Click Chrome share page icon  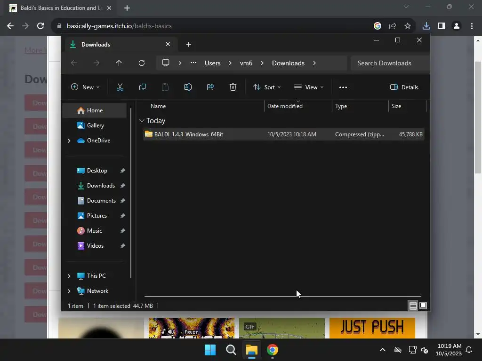[393, 26]
